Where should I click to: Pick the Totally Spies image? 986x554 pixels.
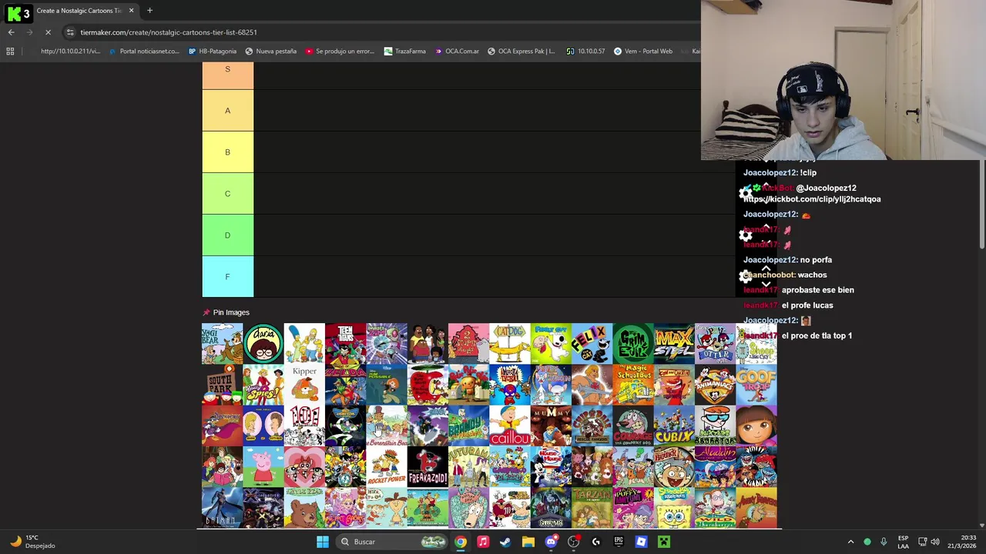[263, 385]
